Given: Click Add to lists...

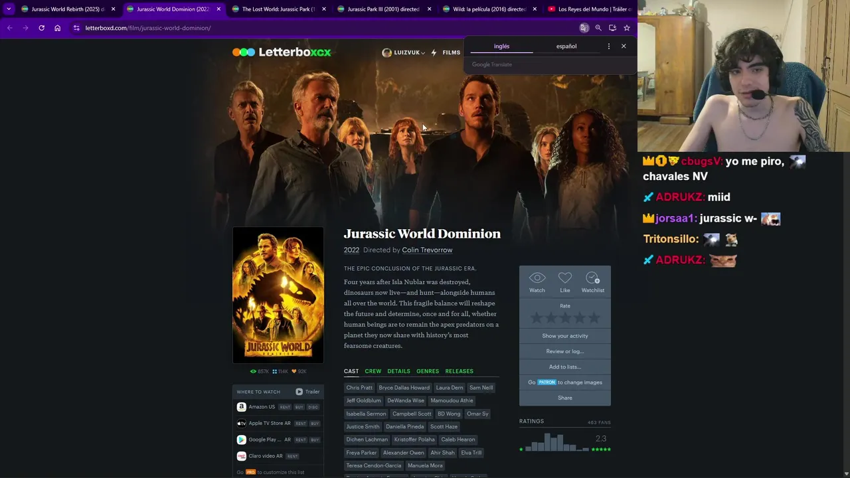Looking at the screenshot, I should pyautogui.click(x=565, y=366).
